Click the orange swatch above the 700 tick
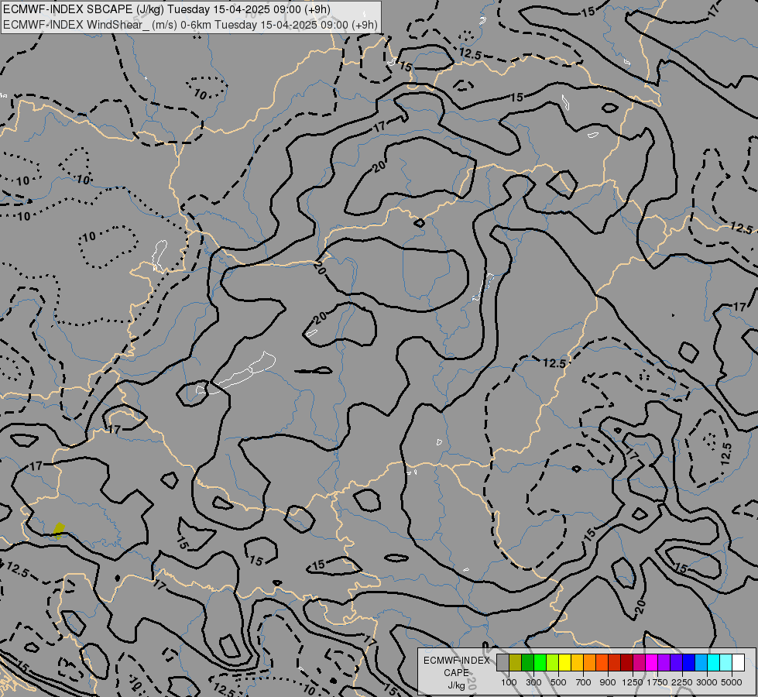Image resolution: width=758 pixels, height=697 pixels. (x=589, y=663)
